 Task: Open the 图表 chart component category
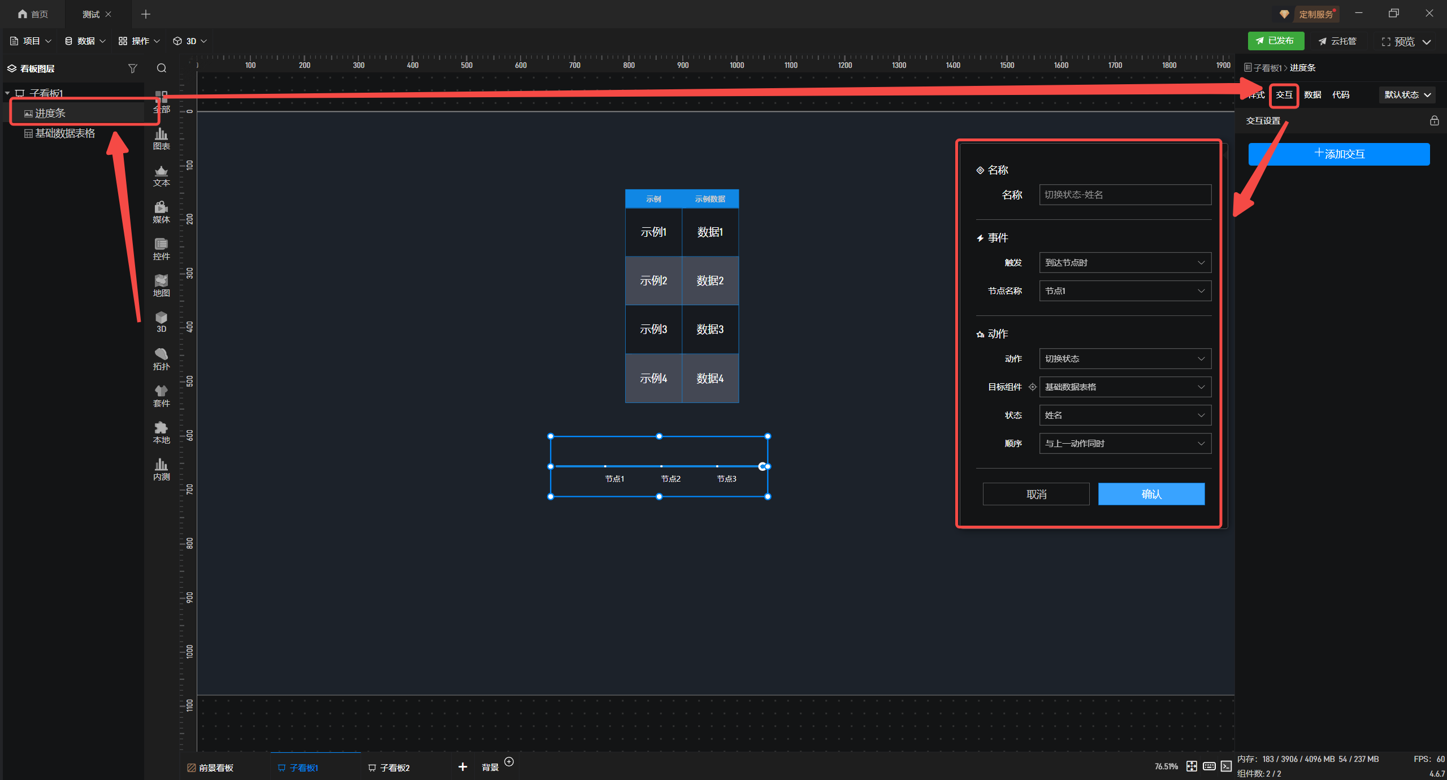click(x=161, y=138)
